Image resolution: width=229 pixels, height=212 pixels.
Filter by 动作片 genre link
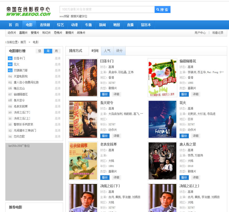(x=12, y=33)
